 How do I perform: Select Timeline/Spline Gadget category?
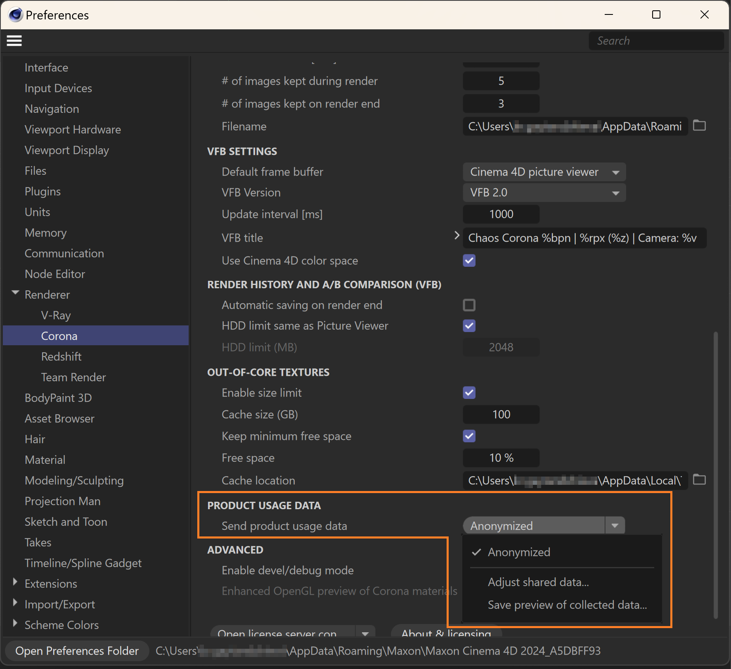[x=83, y=563]
